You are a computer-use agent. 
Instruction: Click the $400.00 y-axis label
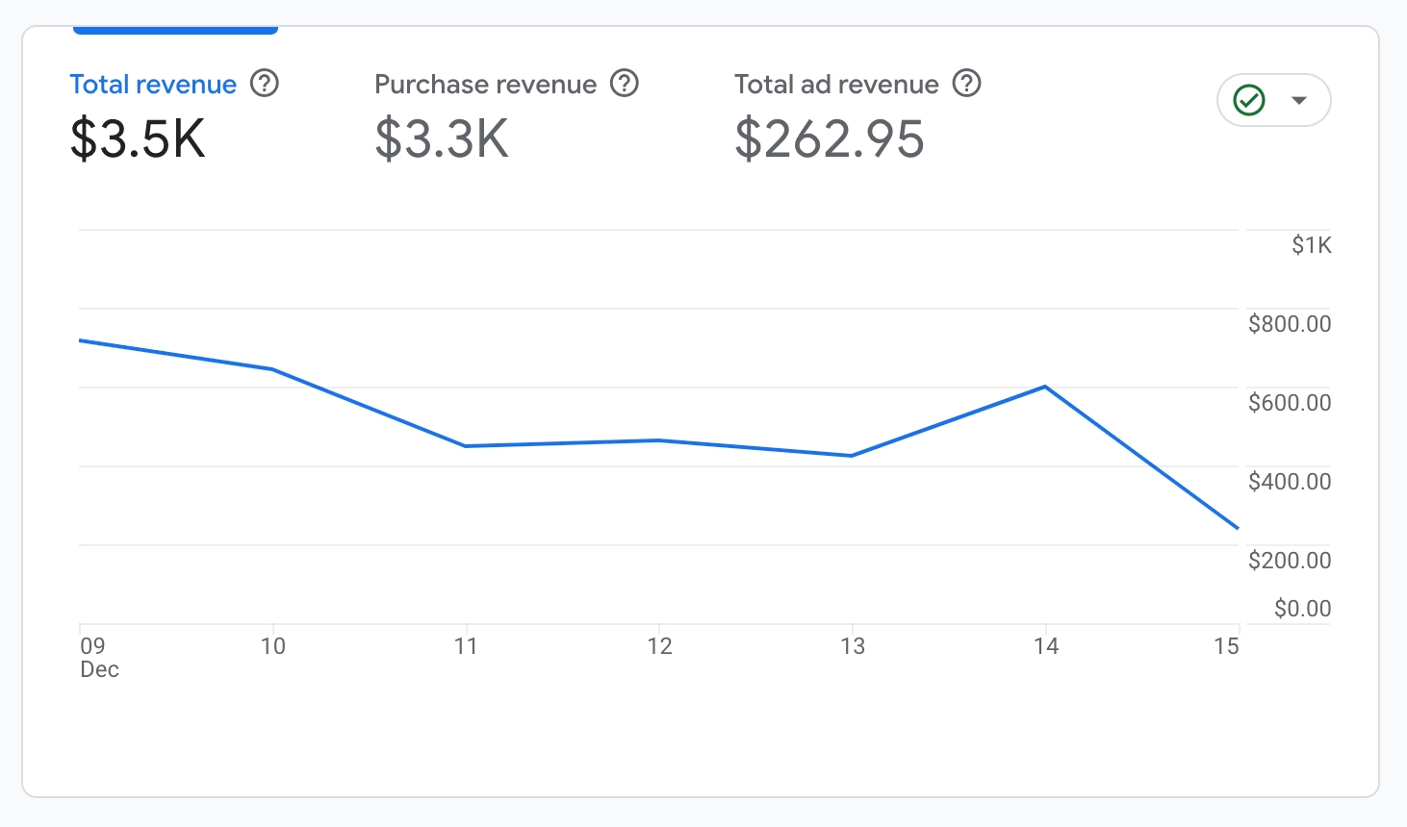1290,481
